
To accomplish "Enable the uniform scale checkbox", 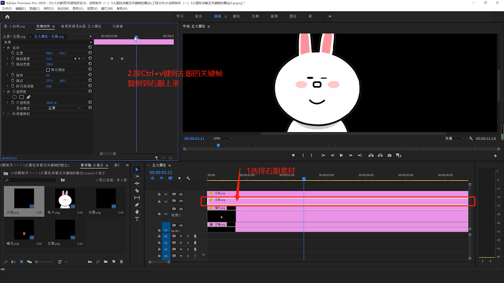I will 48,70.
